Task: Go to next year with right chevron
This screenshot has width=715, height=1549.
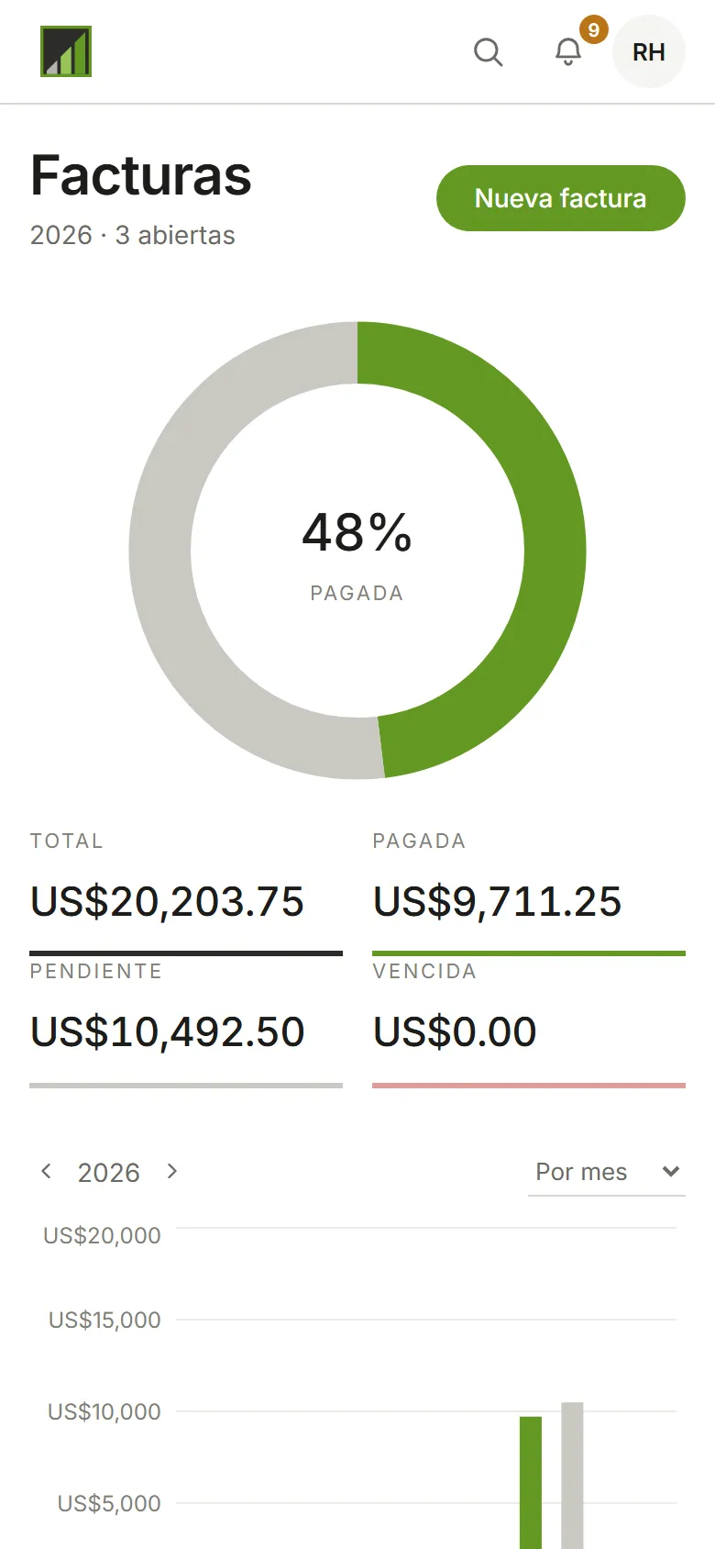Action: point(171,1171)
